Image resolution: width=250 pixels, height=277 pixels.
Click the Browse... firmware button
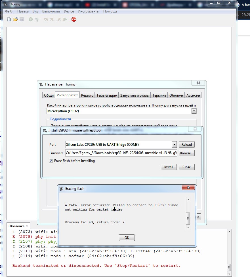click(x=187, y=153)
